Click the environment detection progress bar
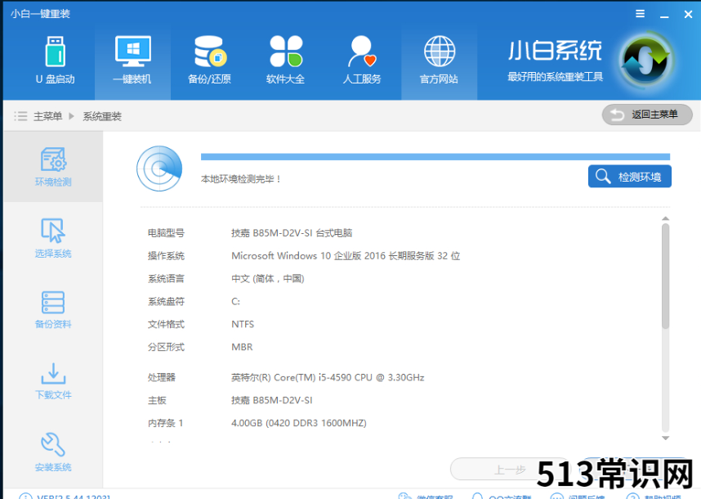Viewport: 701px width, 499px height. [435, 156]
